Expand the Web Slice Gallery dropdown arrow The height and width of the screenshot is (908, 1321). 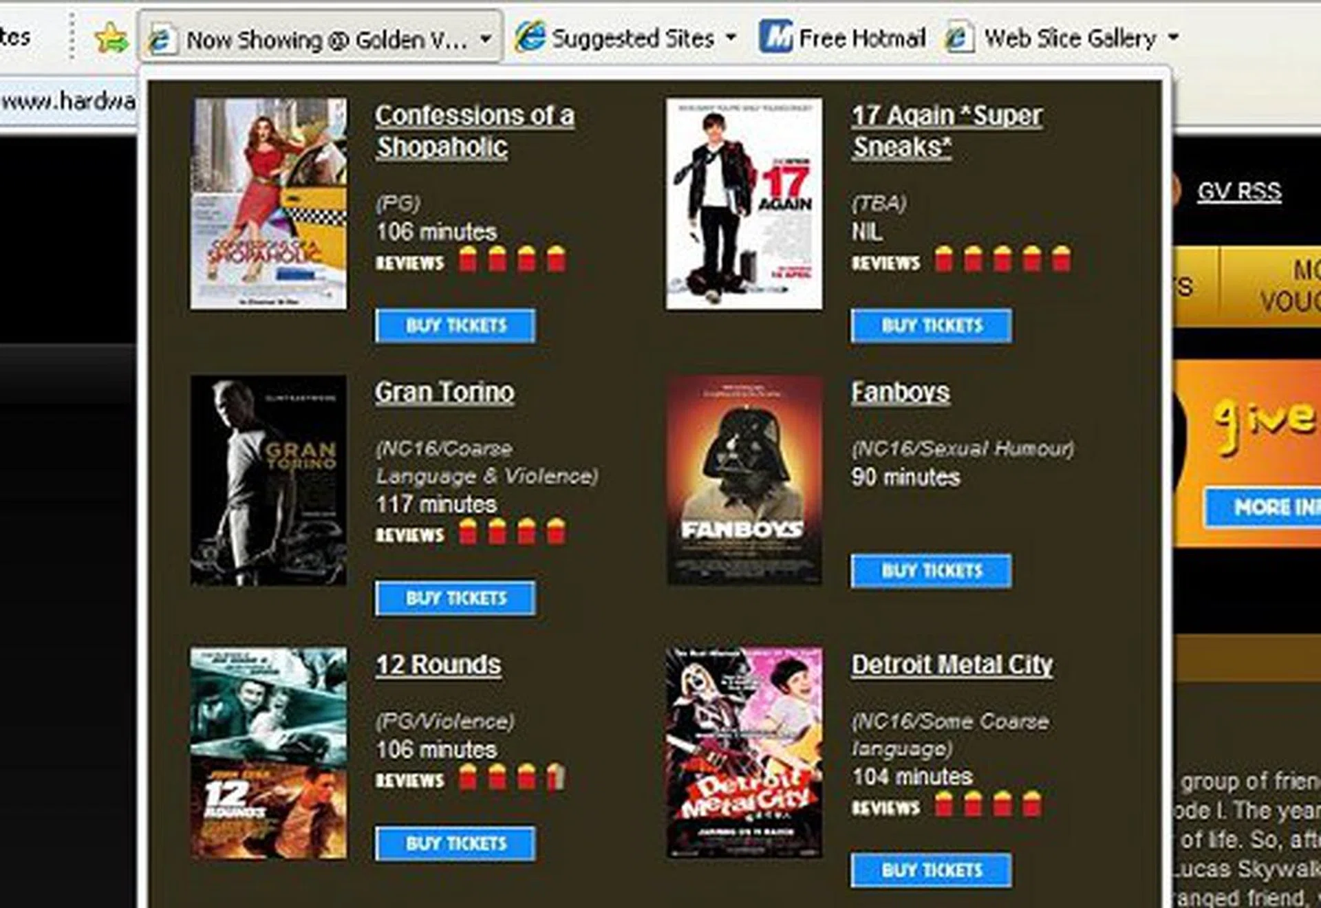[1173, 36]
